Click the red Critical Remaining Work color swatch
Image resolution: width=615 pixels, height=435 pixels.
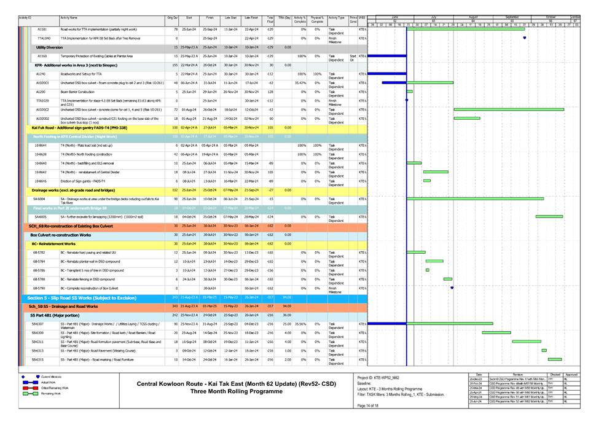pos(29,388)
